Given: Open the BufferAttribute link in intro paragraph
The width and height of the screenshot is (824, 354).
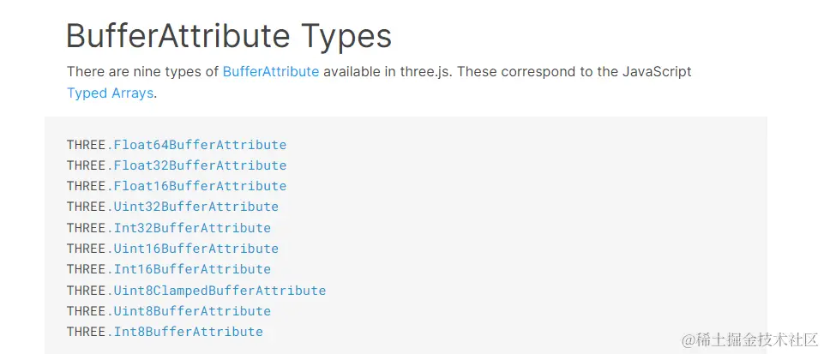Looking at the screenshot, I should click(x=270, y=72).
